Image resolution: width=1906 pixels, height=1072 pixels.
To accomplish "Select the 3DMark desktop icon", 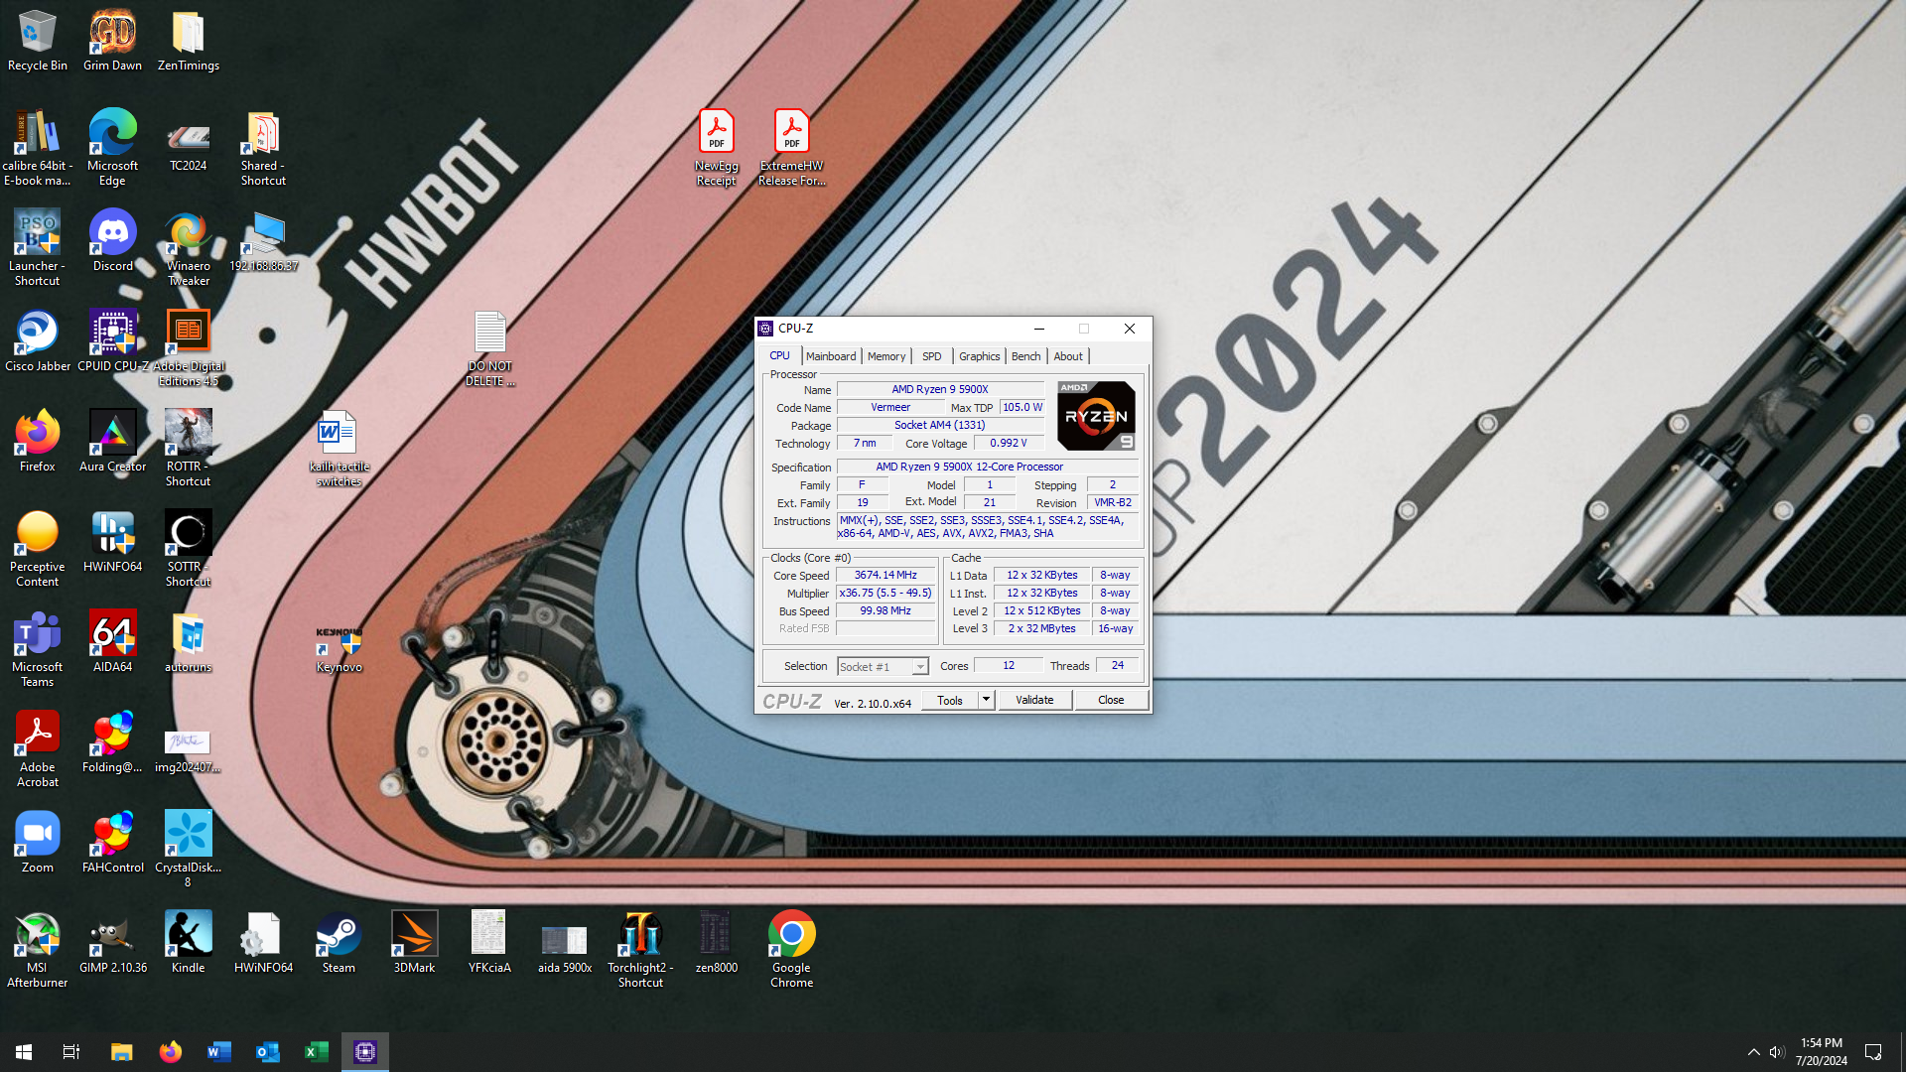I will click(x=414, y=942).
